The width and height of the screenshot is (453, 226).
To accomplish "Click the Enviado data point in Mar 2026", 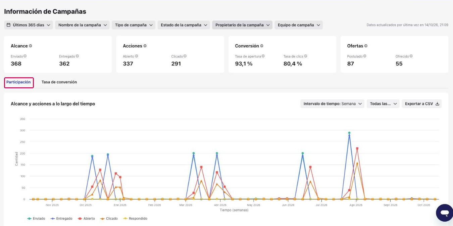I will click(194, 153).
